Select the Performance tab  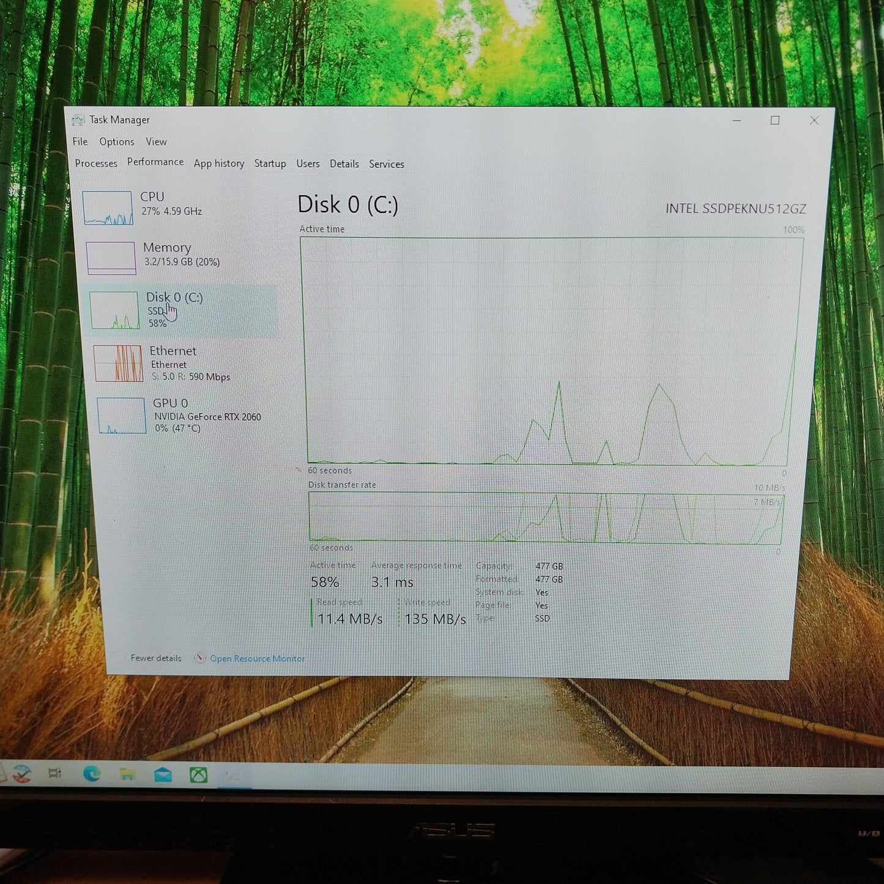coord(155,162)
